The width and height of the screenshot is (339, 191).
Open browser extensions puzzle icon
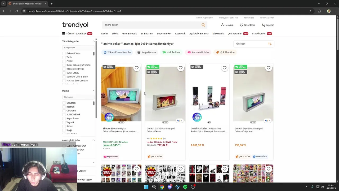pos(319,11)
